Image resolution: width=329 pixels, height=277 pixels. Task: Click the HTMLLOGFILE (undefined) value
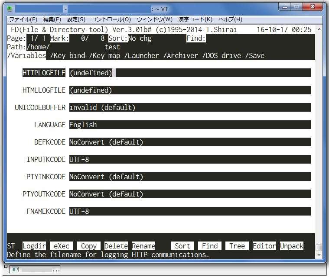coord(190,90)
